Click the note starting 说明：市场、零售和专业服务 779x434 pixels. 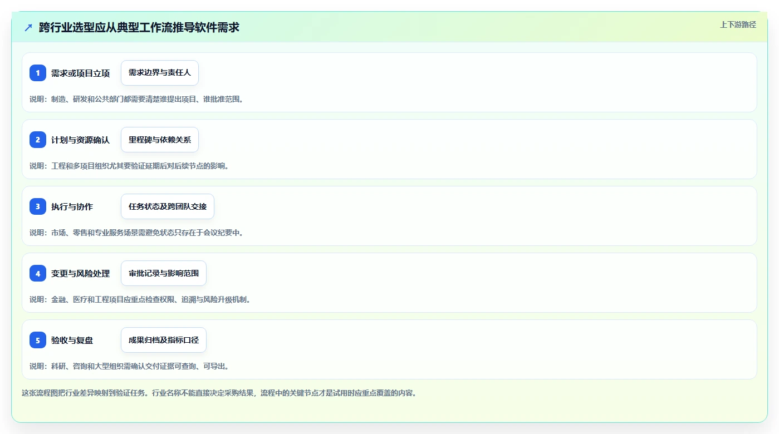(136, 233)
